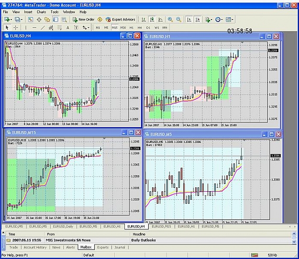Toggle the Terminal window button

(55, 20)
